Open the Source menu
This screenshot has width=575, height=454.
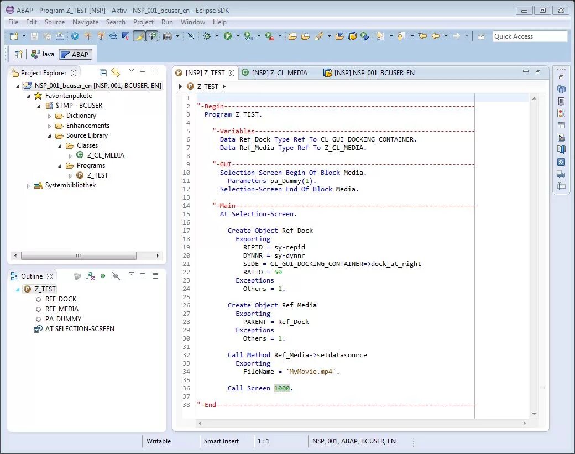55,22
